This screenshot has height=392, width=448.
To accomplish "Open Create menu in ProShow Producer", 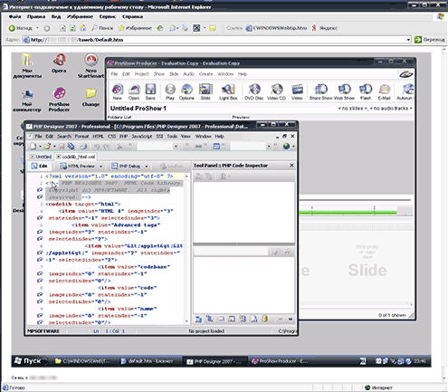I will [x=206, y=74].
